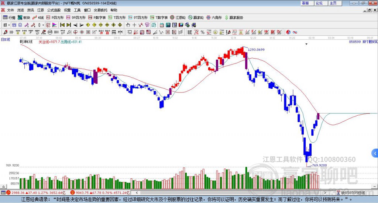Click the percent sign tool icon
The width and height of the screenshot is (378, 203).
[203, 32]
